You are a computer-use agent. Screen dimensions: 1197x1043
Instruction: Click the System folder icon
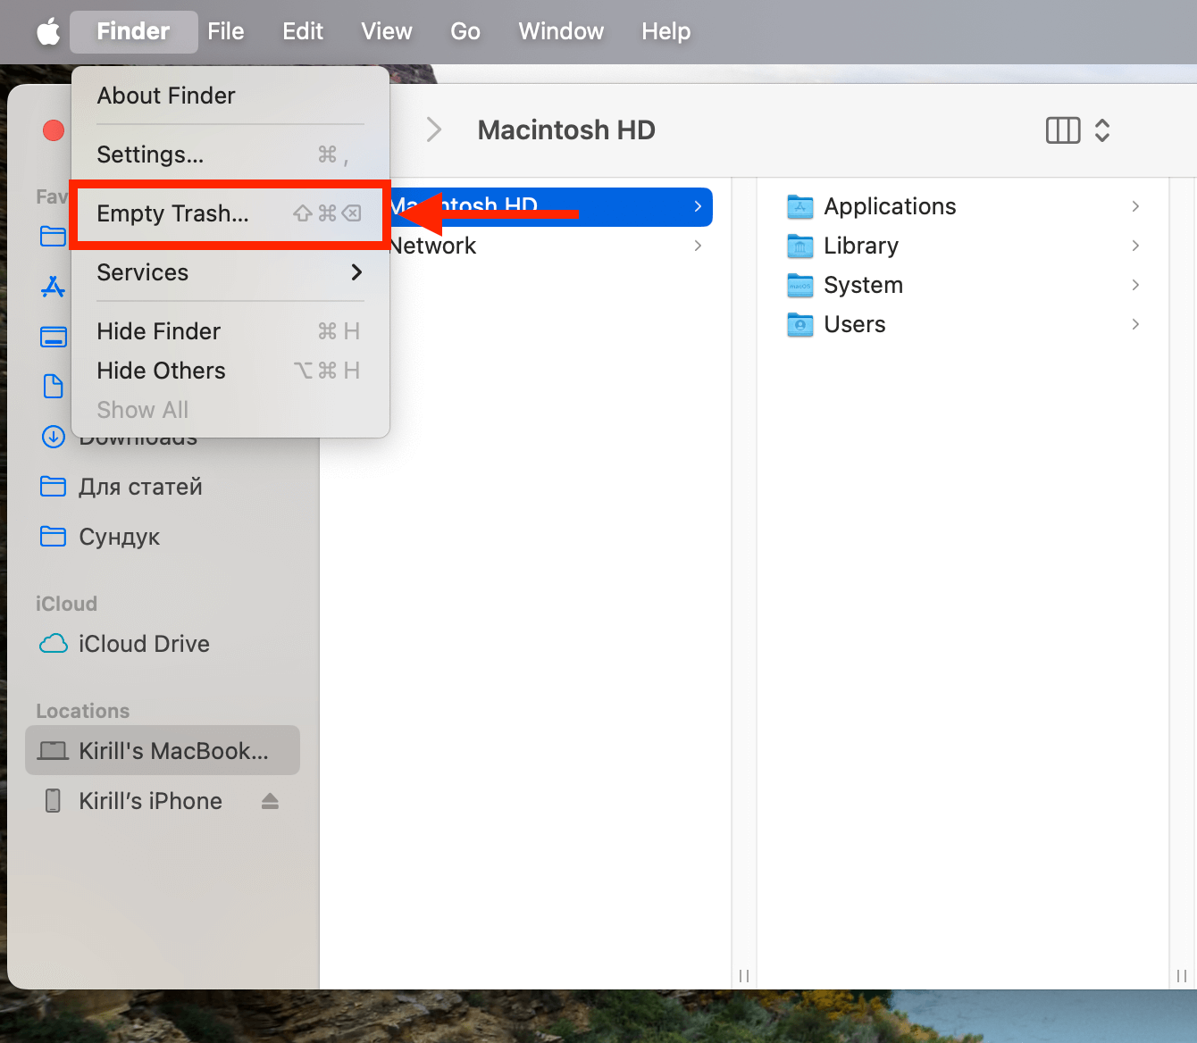pos(799,285)
